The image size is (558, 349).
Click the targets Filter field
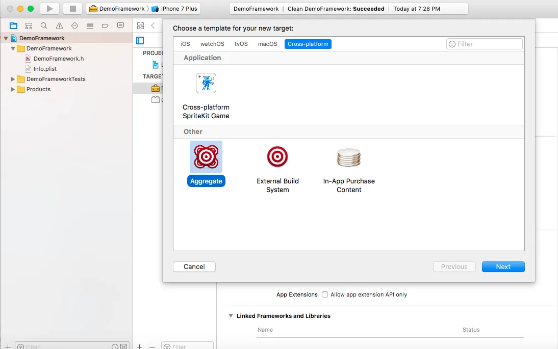pos(188,346)
